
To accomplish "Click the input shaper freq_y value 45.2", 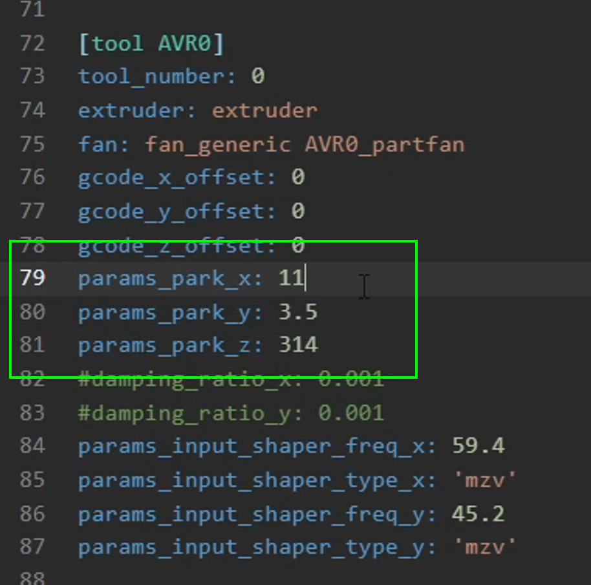I will (x=478, y=514).
